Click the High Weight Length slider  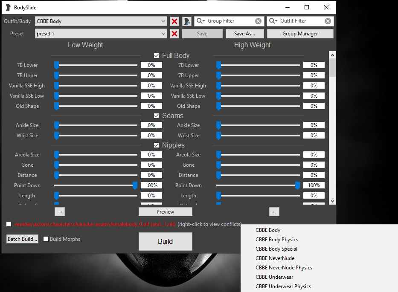(x=258, y=196)
